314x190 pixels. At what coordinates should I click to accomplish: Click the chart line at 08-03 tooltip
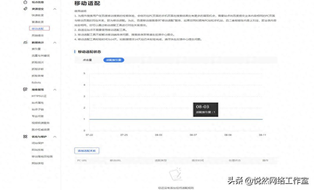click(x=157, y=119)
